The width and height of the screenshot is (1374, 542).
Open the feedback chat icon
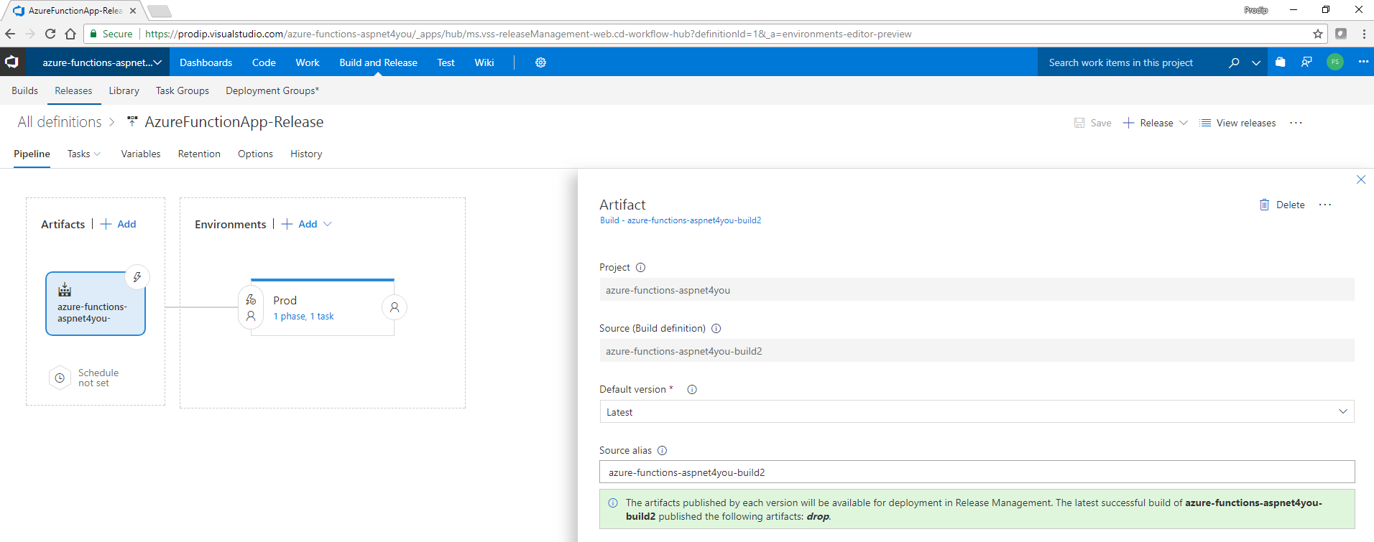1306,62
